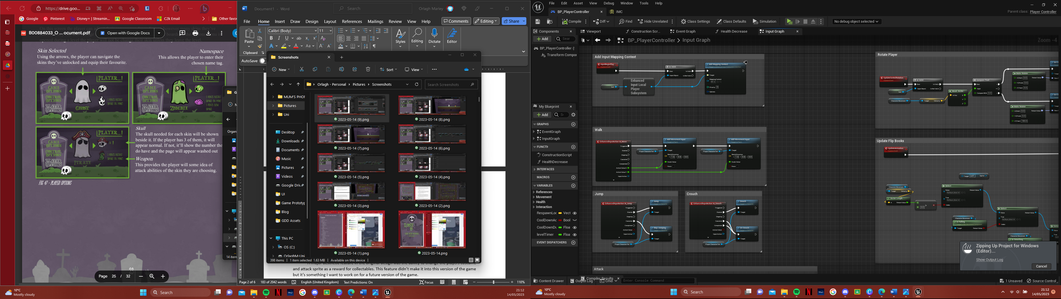
Task: Click Hide Unrelated in Blueprint toolbar
Action: 652,21
